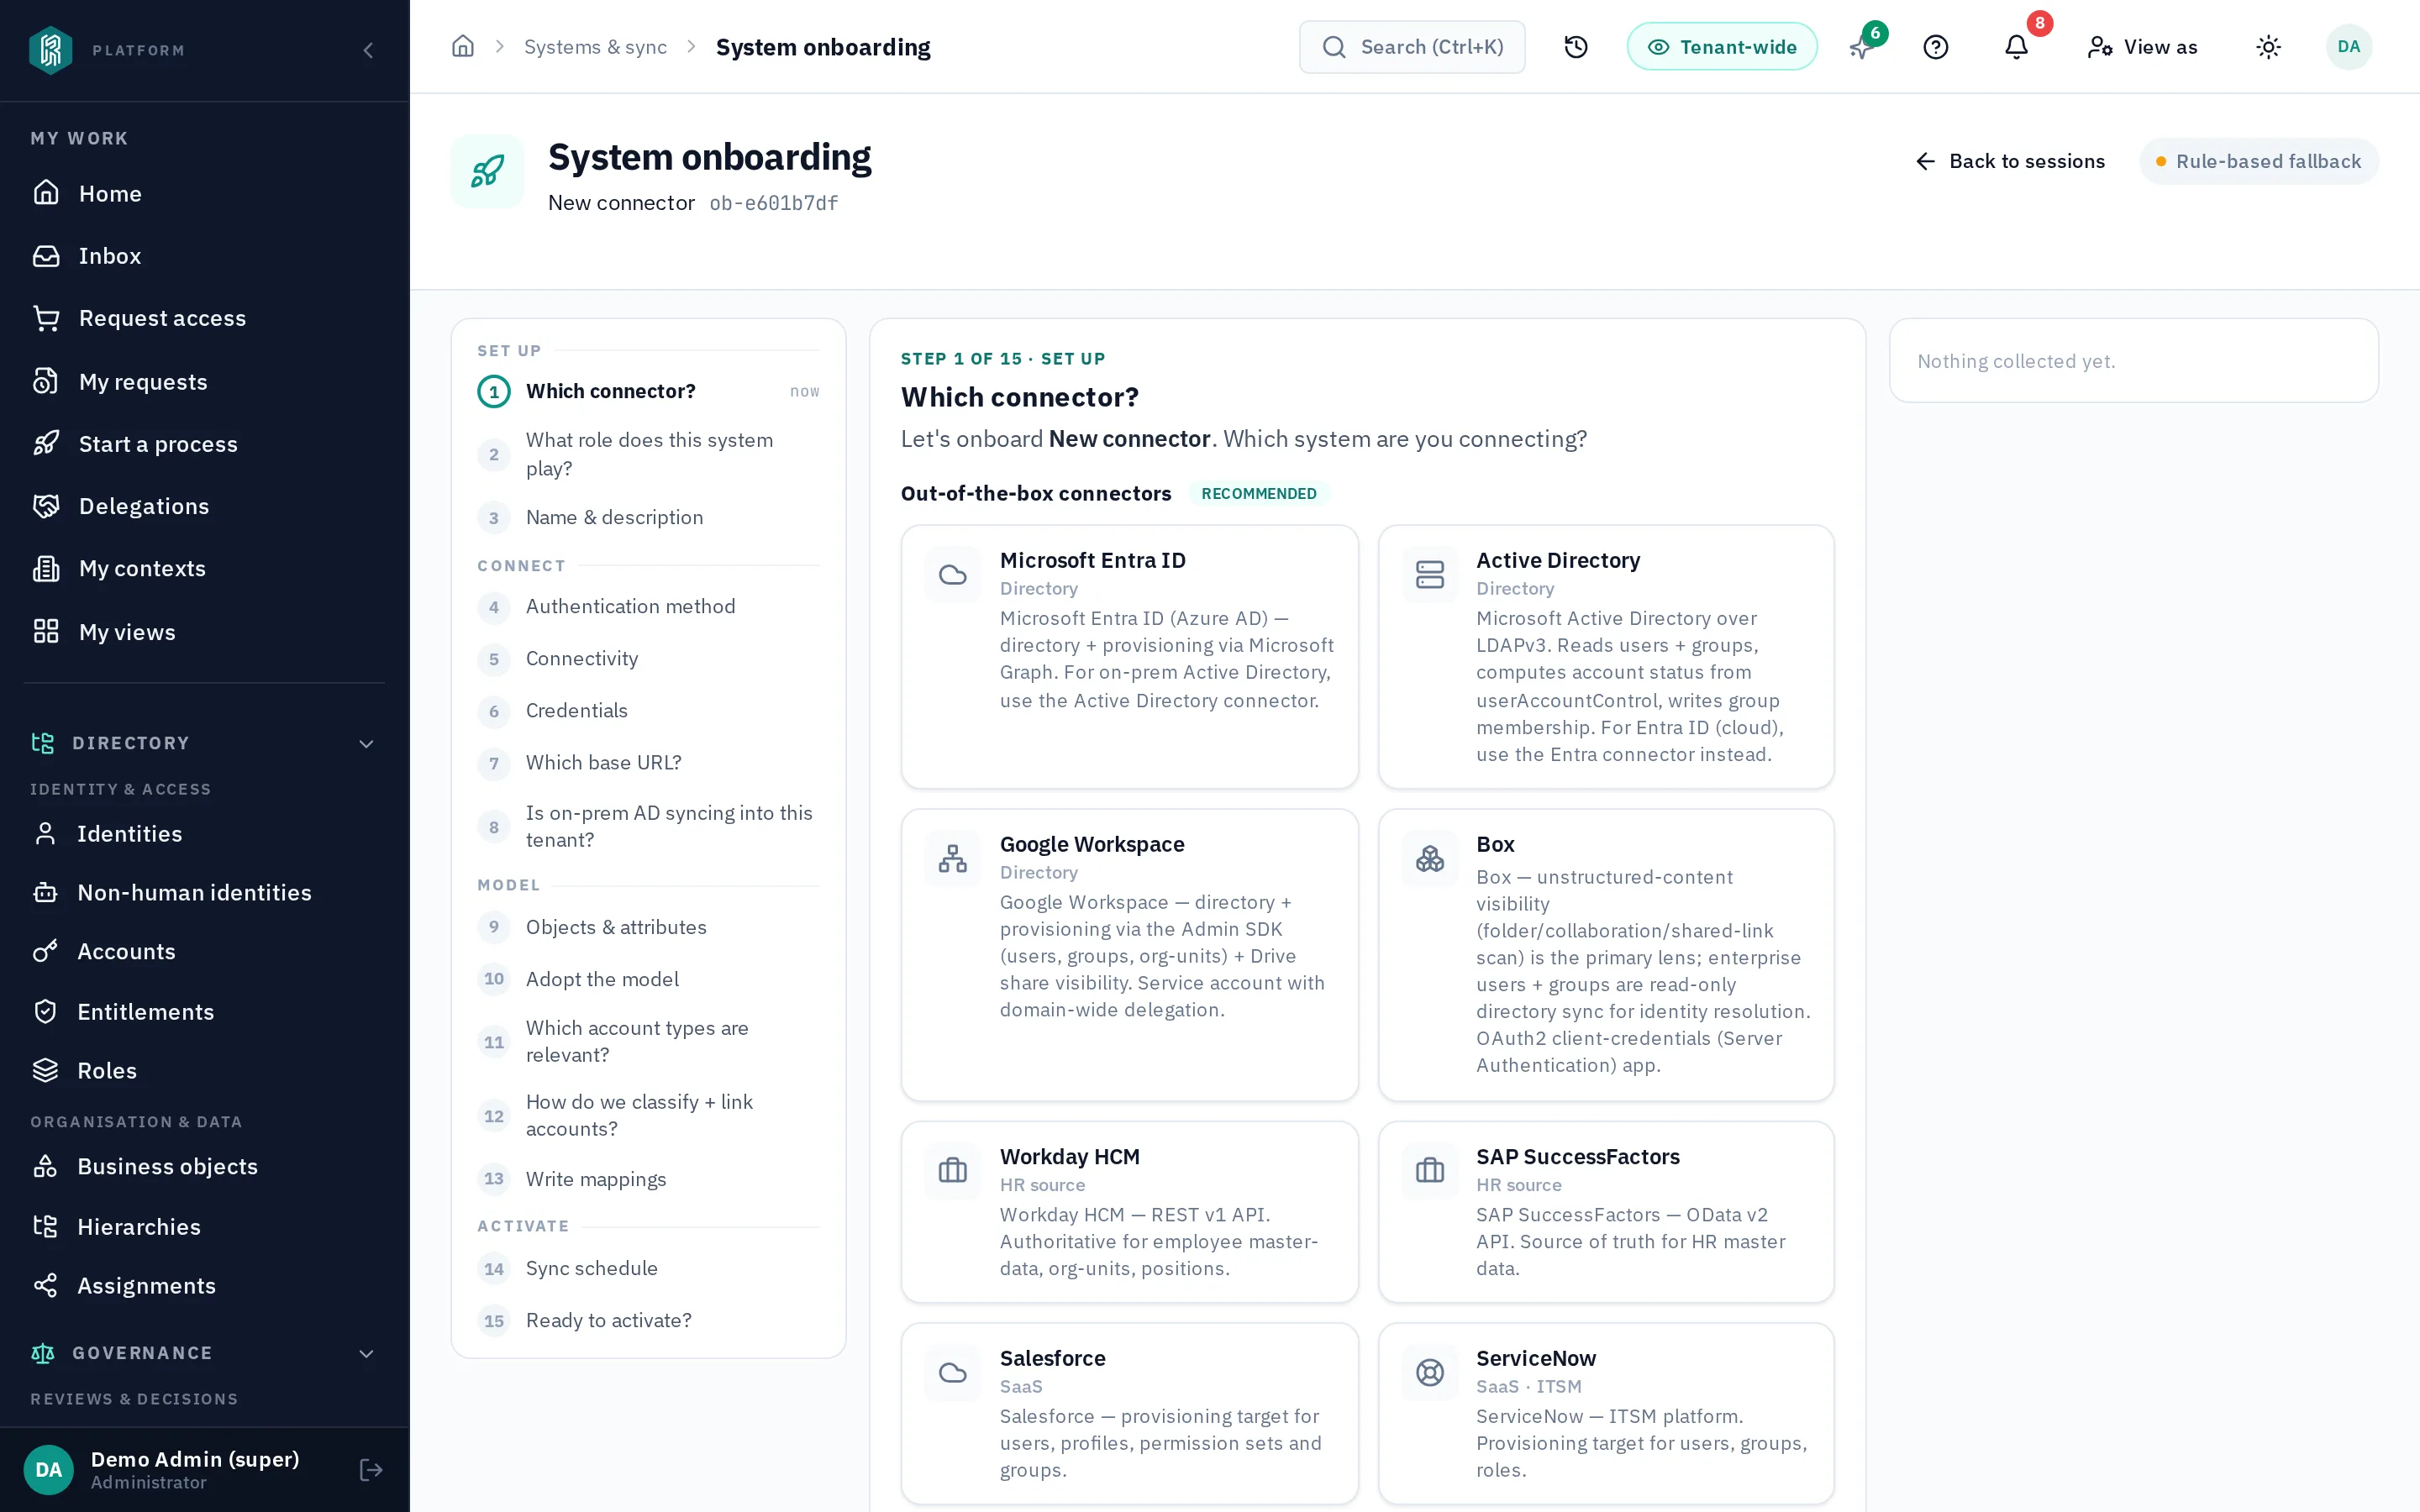Click Back to sessions

(x=2010, y=161)
